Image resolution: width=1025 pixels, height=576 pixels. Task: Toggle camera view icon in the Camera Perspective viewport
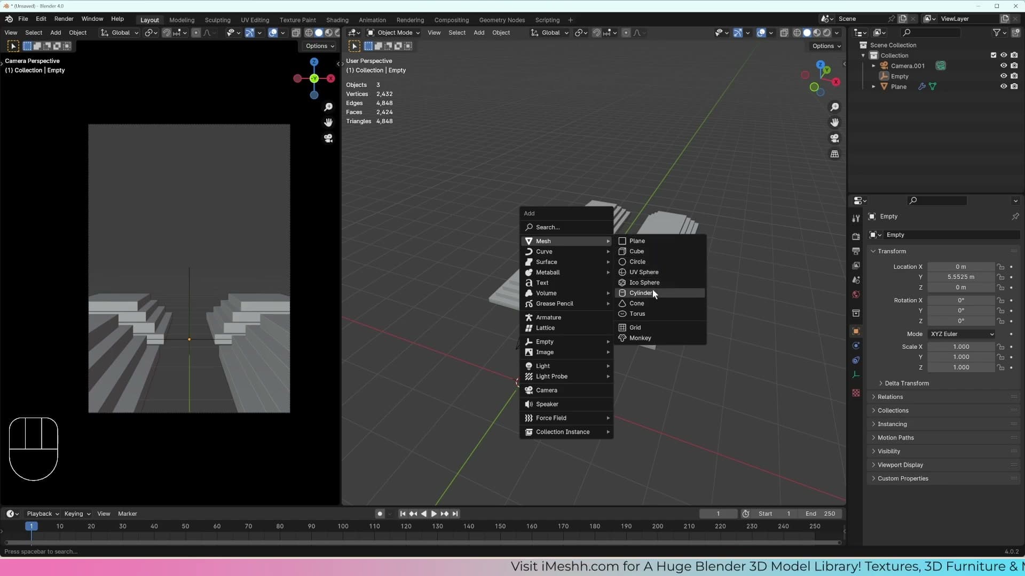pyautogui.click(x=328, y=138)
